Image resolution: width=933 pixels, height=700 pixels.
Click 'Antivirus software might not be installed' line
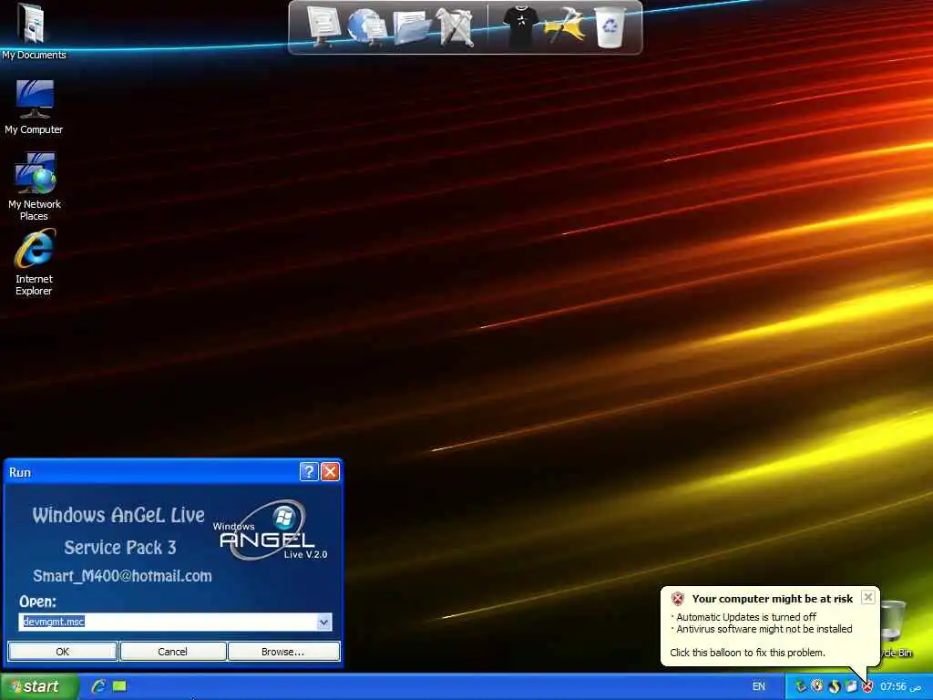[x=764, y=629]
